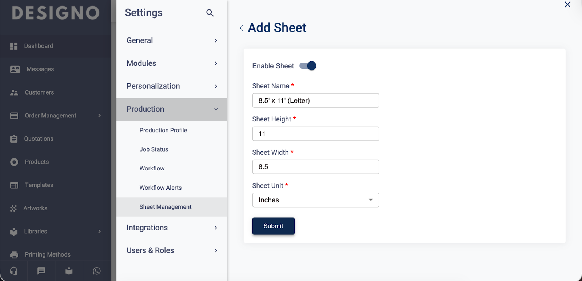Open Printing Methods printer icon

(14, 255)
